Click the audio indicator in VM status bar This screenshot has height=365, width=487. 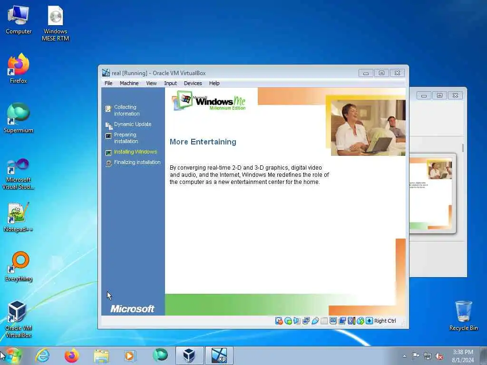pos(297,321)
